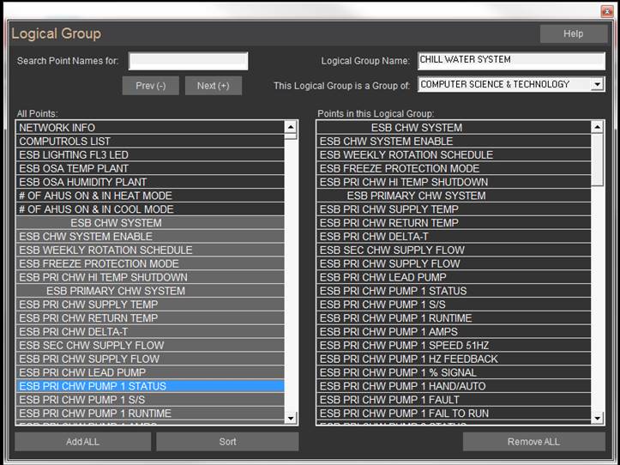Click the Logical Group Name text field
620x465 pixels.
[511, 61]
